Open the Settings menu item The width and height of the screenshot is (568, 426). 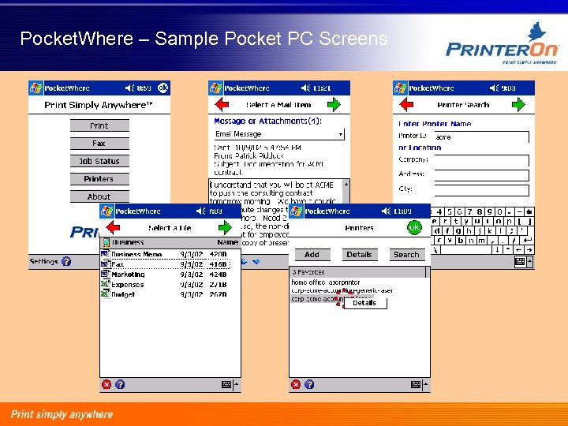click(43, 261)
